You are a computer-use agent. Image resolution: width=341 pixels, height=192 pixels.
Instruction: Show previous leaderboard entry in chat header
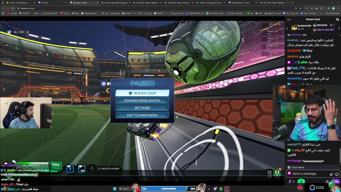(287, 28)
